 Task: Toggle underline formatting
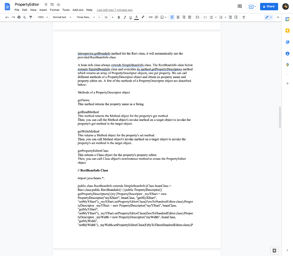point(130,17)
